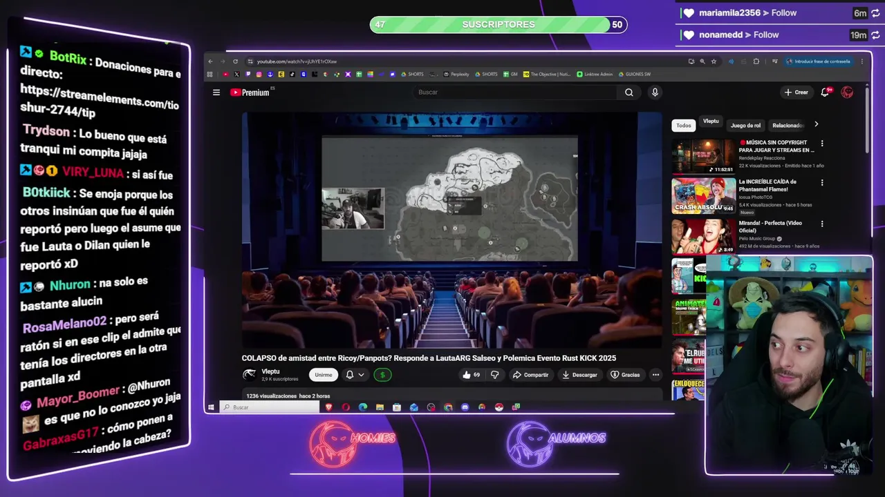Select the Relacionados filter chip

coord(787,126)
